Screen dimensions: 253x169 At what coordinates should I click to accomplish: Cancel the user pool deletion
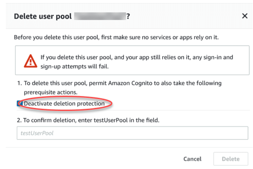point(192,159)
